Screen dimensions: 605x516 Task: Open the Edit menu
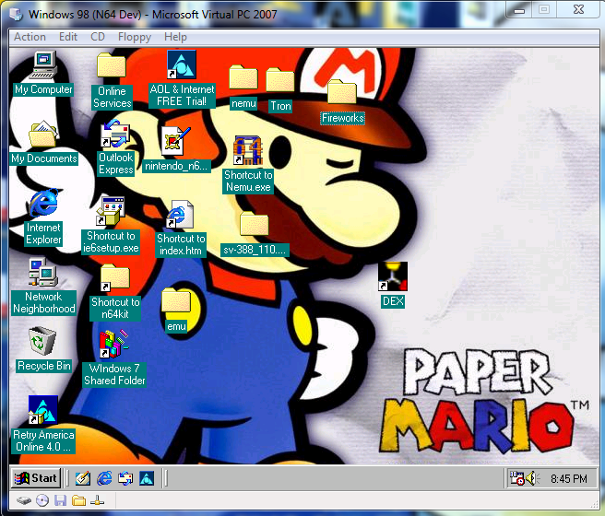[68, 37]
